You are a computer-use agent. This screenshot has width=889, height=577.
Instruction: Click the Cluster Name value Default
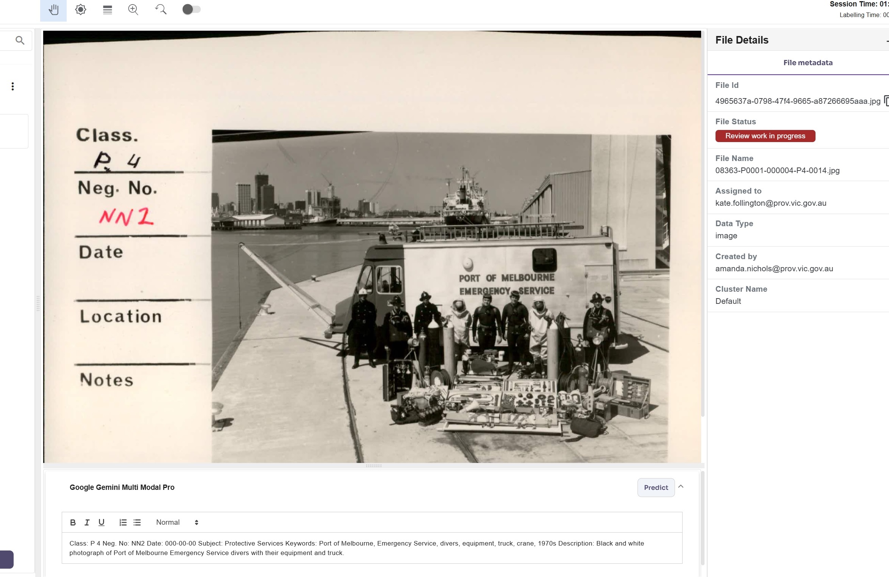click(728, 301)
